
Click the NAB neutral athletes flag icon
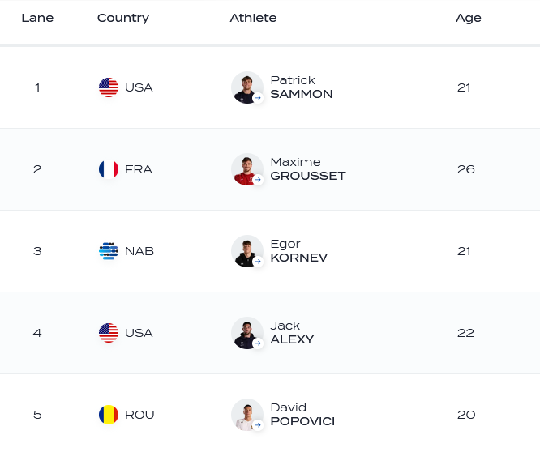coord(109,251)
